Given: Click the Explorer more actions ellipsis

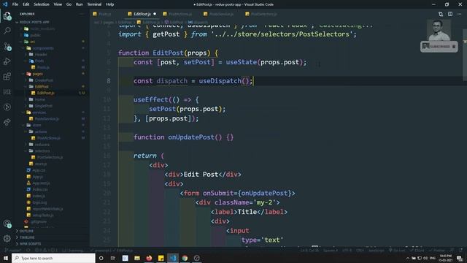Looking at the screenshot, I should [82, 14].
